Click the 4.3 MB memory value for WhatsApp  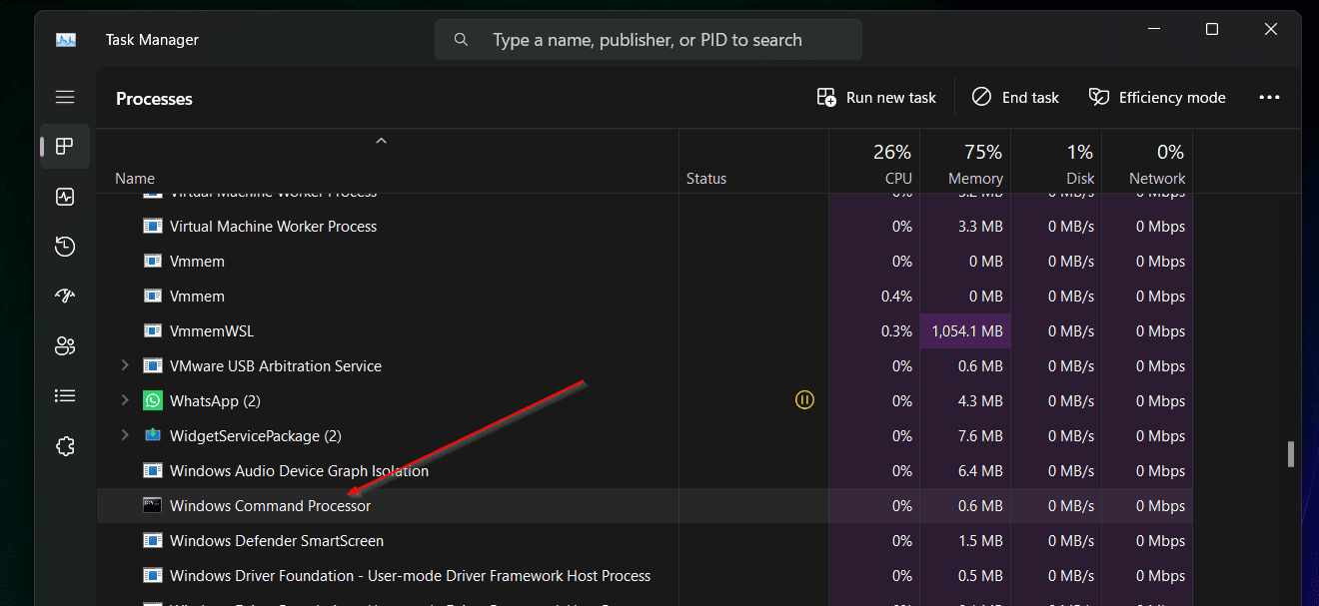tap(978, 400)
